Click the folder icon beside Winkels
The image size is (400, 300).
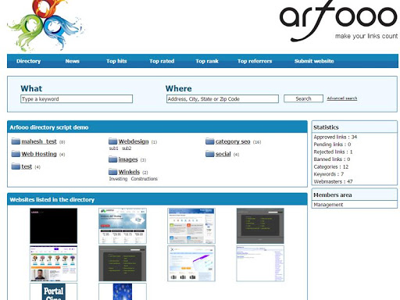(x=112, y=172)
